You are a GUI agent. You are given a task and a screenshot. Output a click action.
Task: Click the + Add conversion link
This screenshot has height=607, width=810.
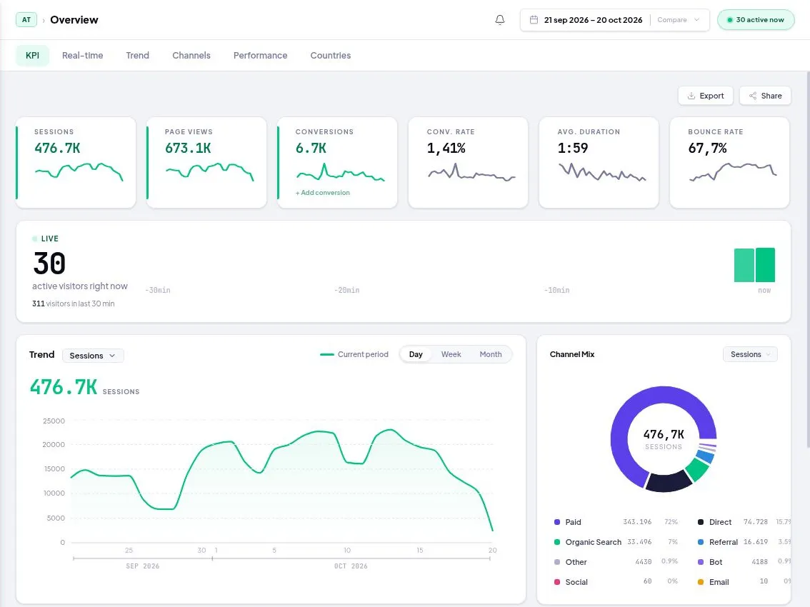(x=322, y=193)
